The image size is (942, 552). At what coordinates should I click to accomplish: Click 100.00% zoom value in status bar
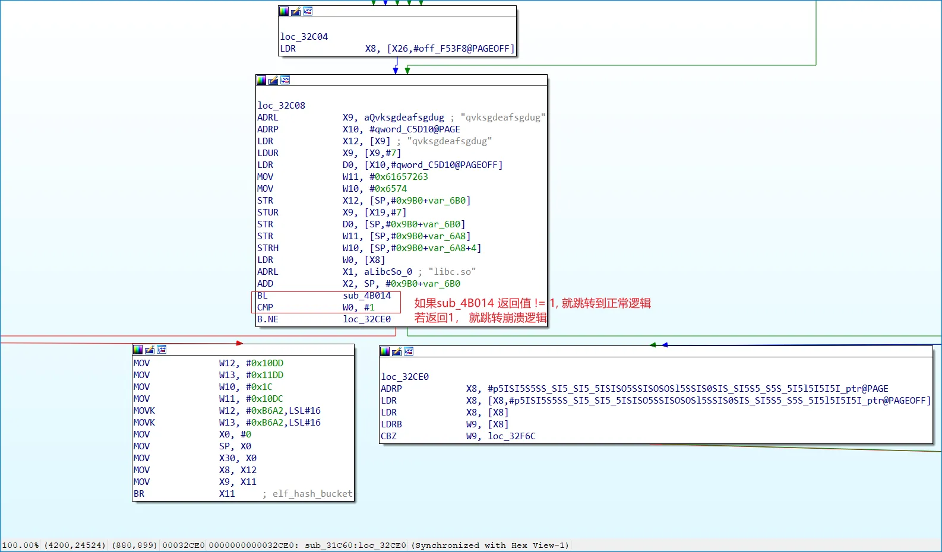[x=21, y=545]
